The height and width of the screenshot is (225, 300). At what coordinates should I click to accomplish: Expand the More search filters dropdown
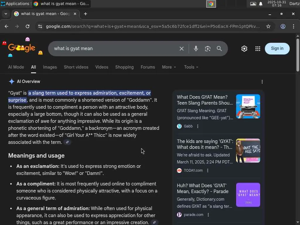(169, 67)
